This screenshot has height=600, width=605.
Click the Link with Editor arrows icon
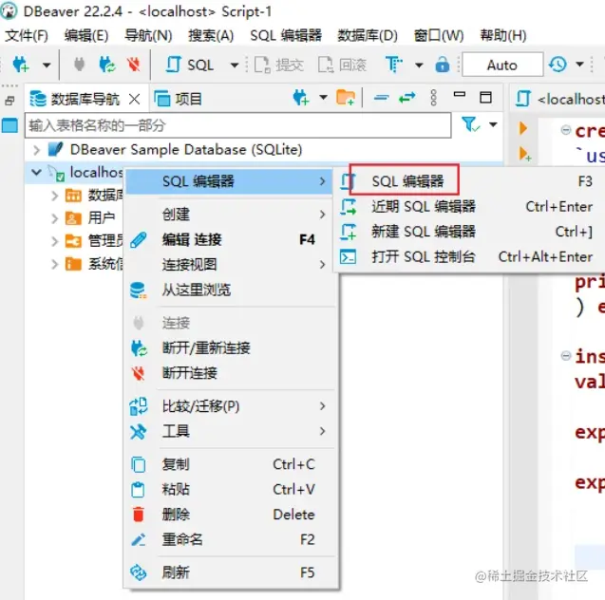(x=407, y=98)
